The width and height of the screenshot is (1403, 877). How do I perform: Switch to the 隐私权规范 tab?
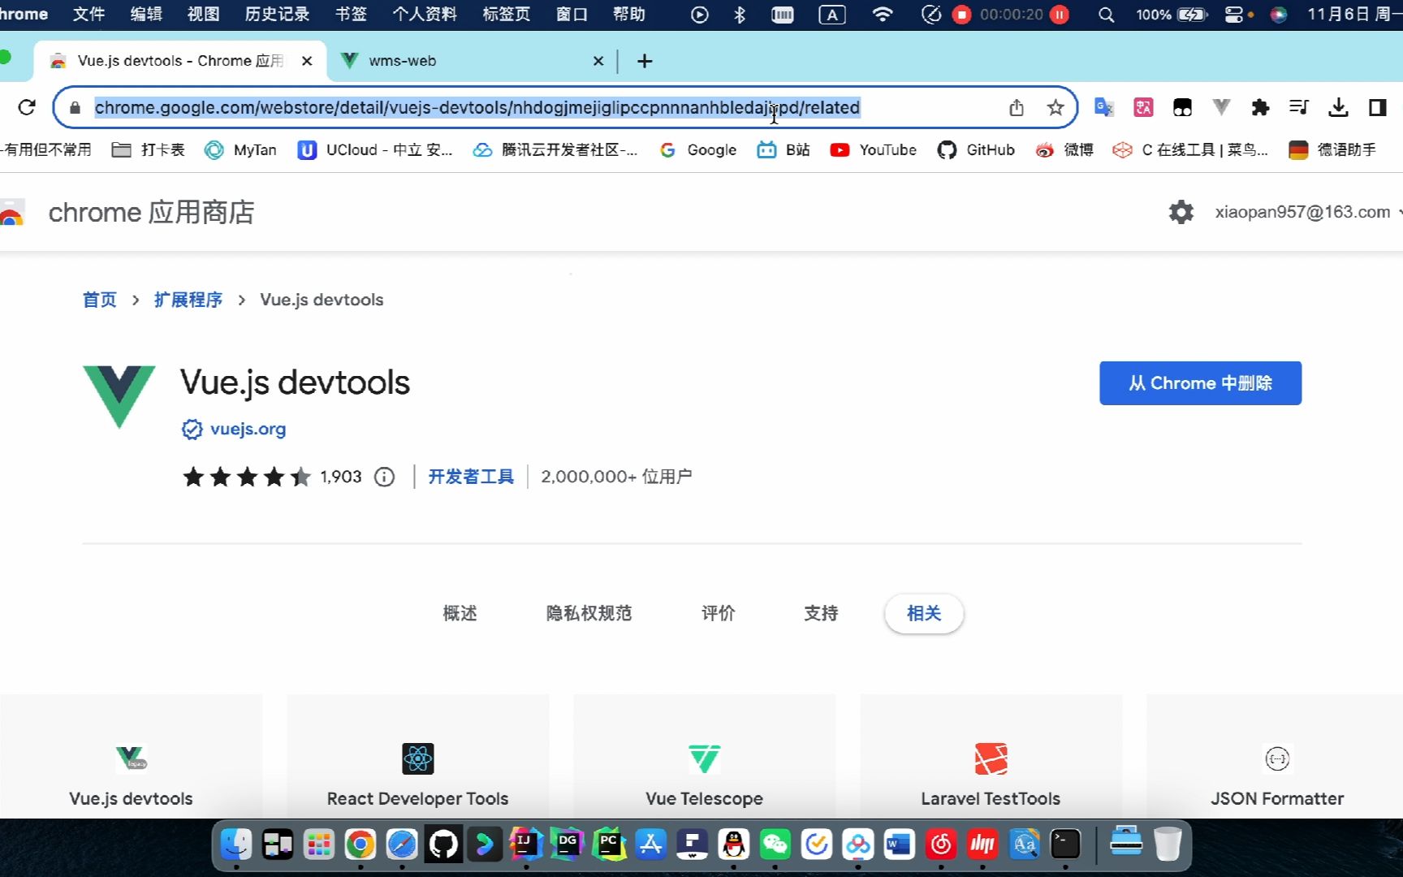[x=589, y=613]
